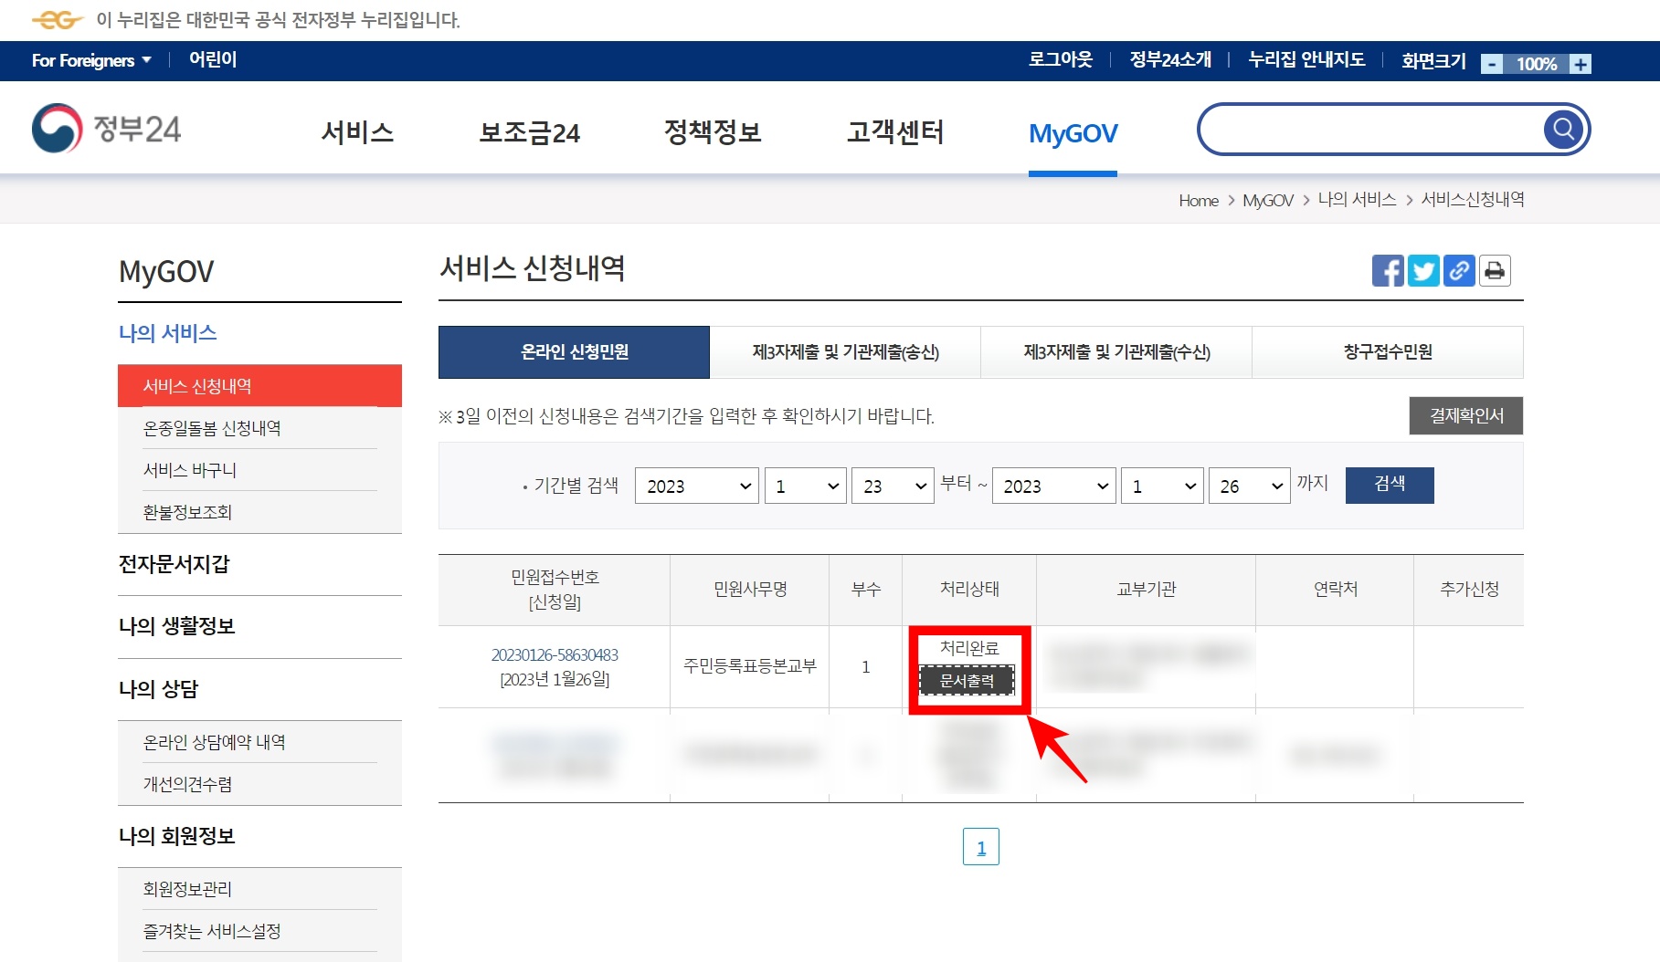Image resolution: width=1660 pixels, height=962 pixels.
Task: Open application 20230126-58630483 details link
Action: (x=554, y=654)
